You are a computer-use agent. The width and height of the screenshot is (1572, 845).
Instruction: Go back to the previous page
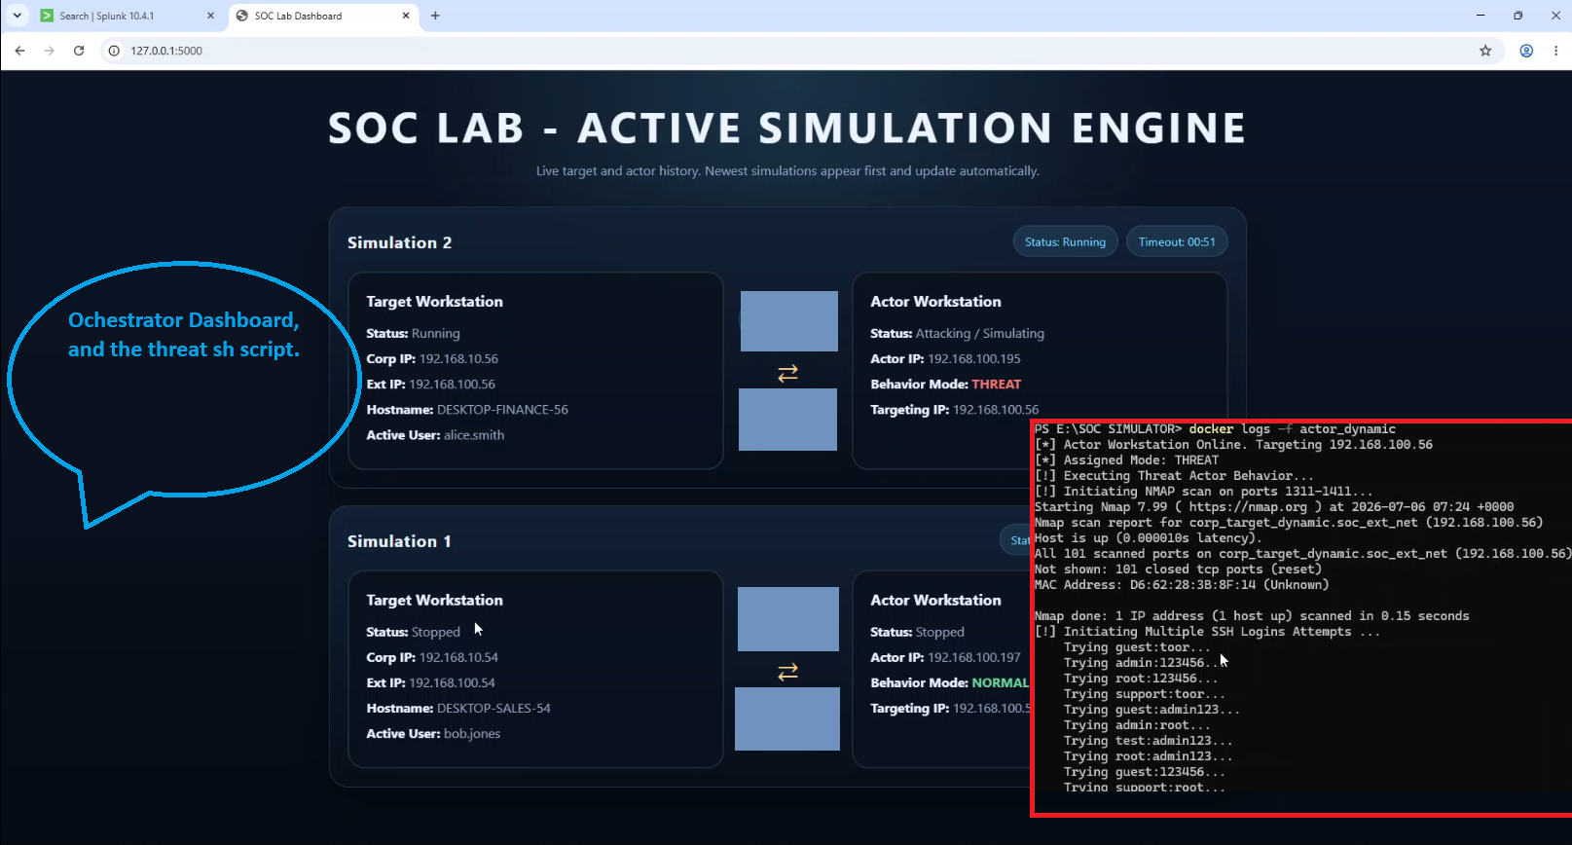point(20,51)
